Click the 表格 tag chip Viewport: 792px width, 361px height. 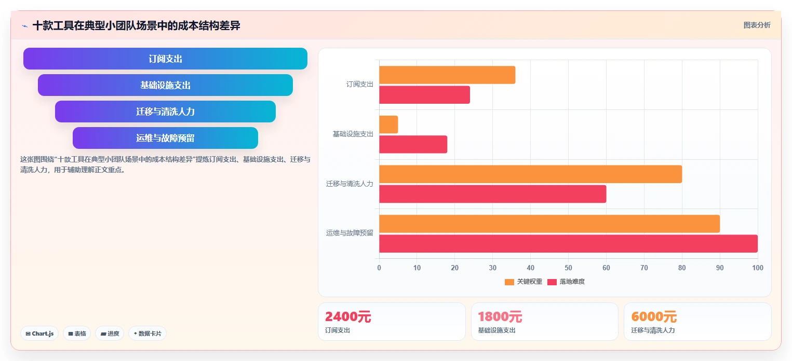[x=77, y=334]
